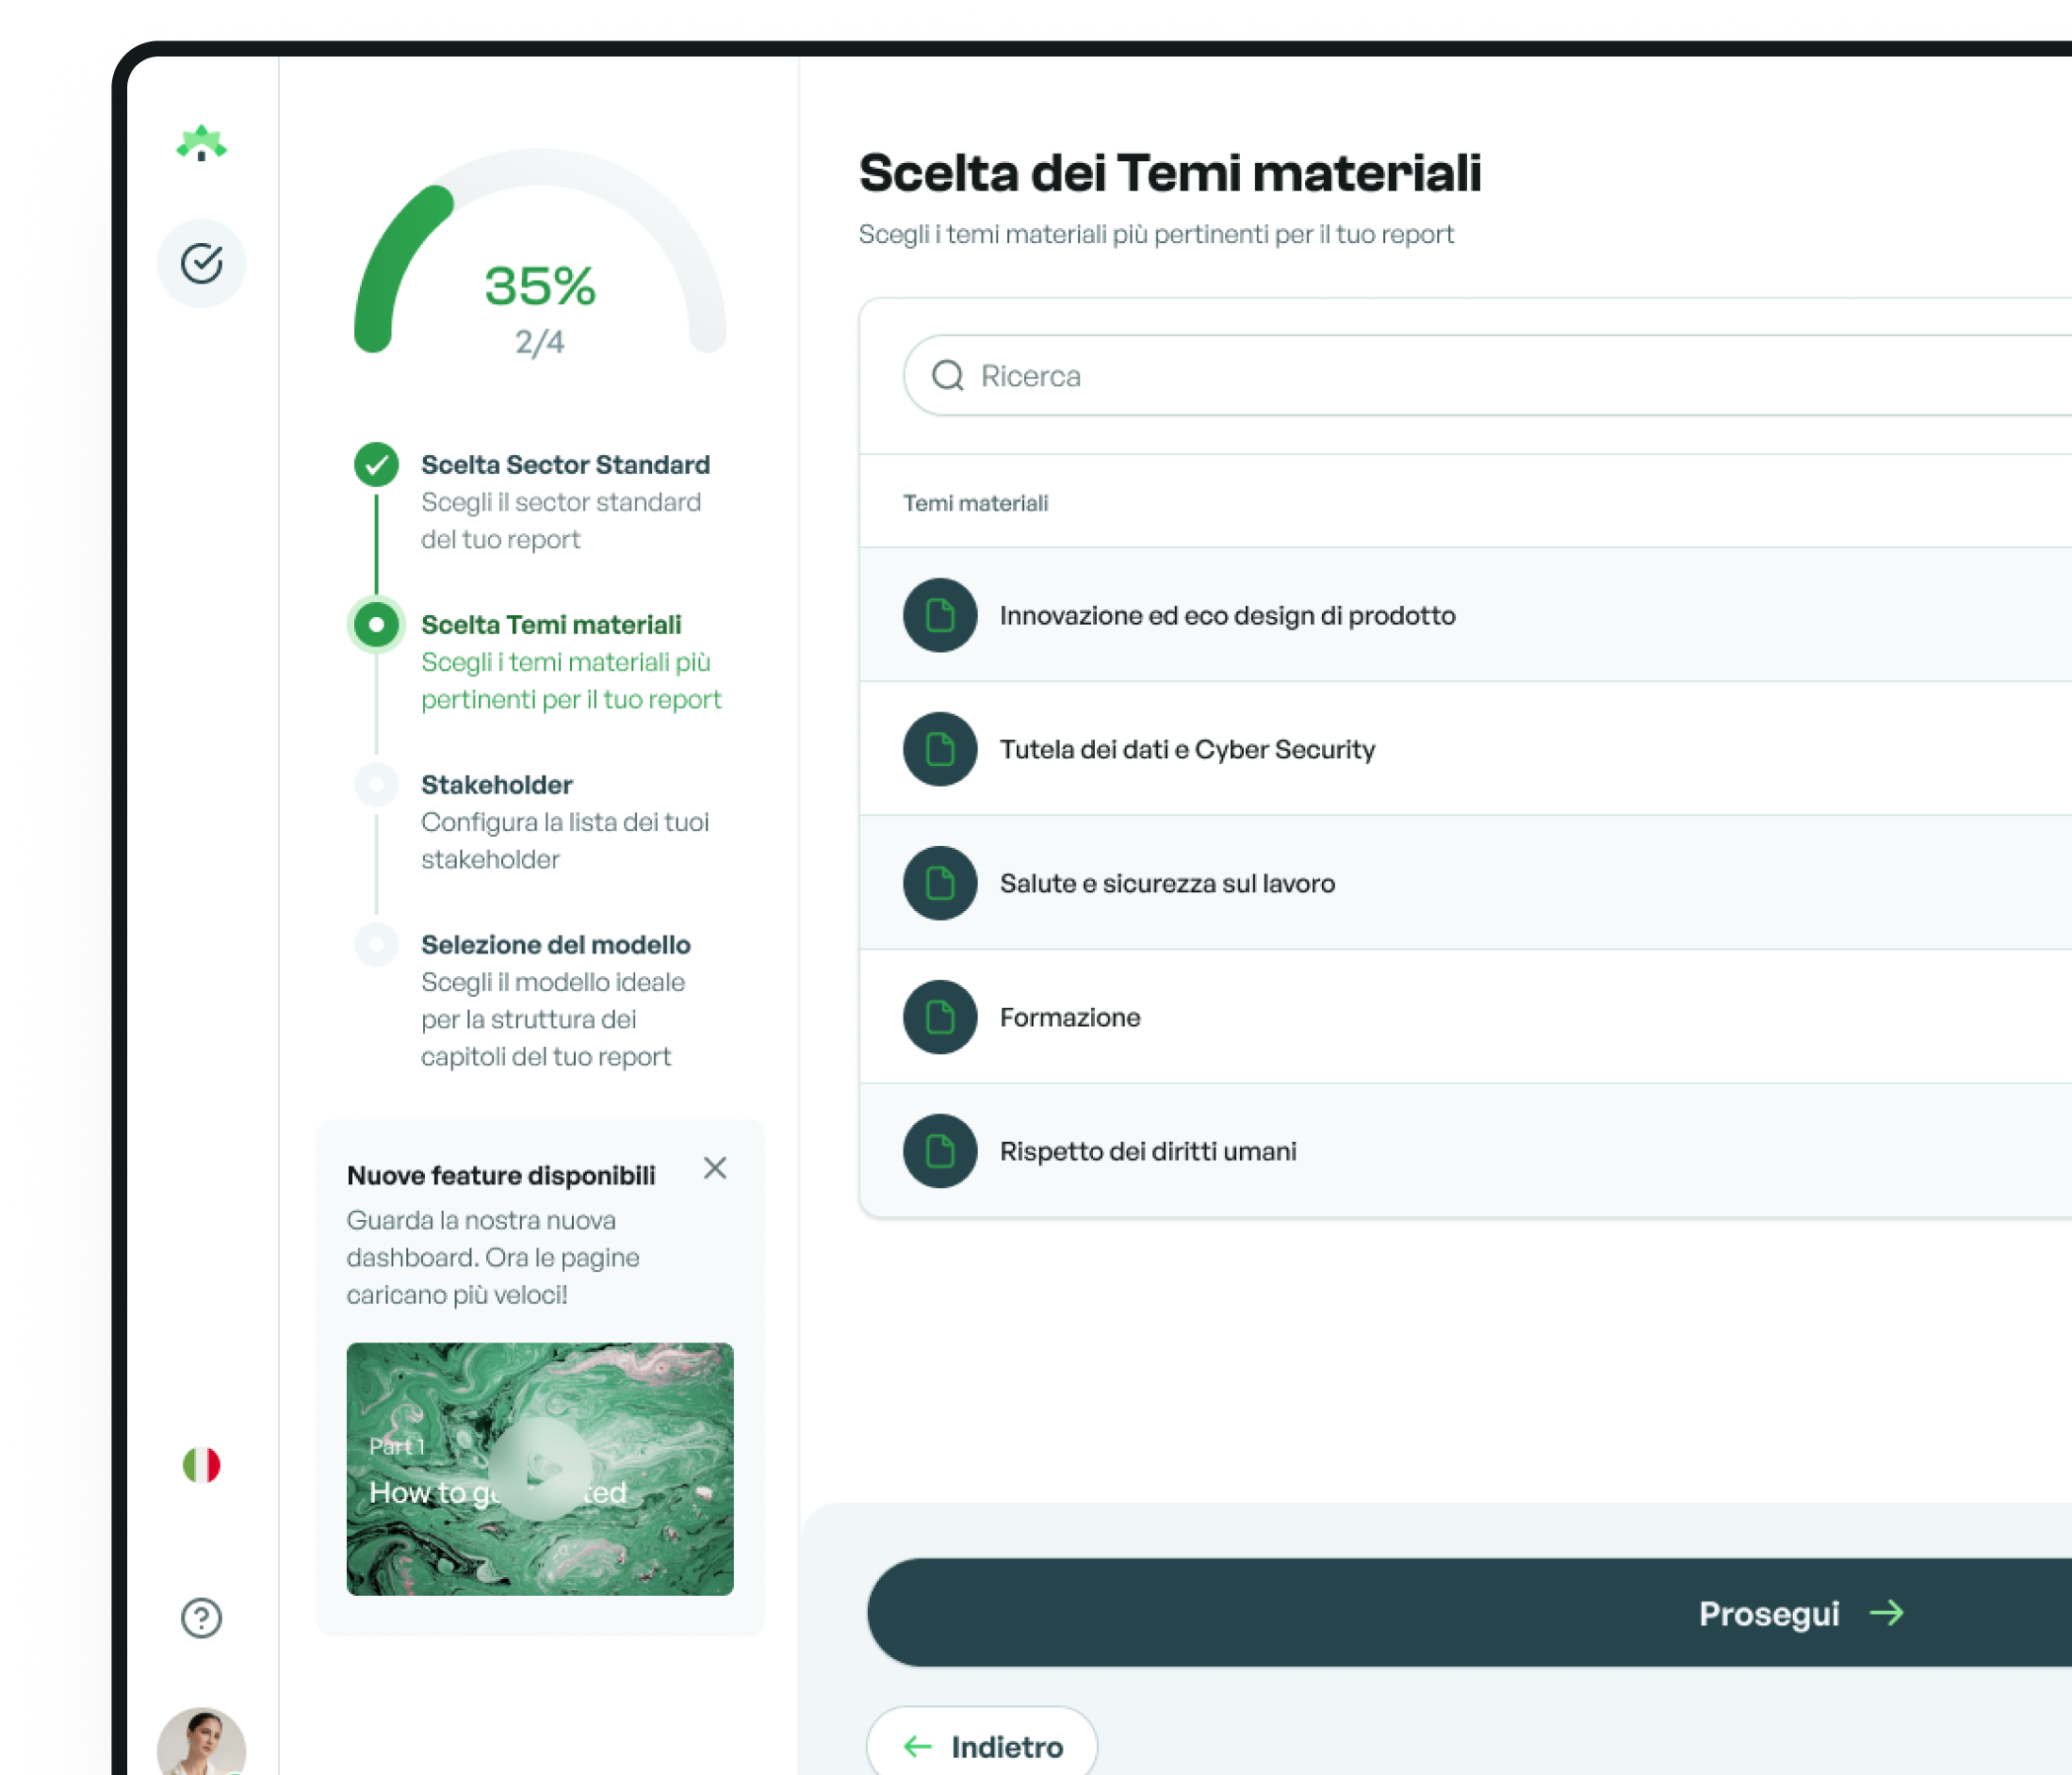Click the green leaf app logo
This screenshot has width=2072, height=1775.
(201, 144)
